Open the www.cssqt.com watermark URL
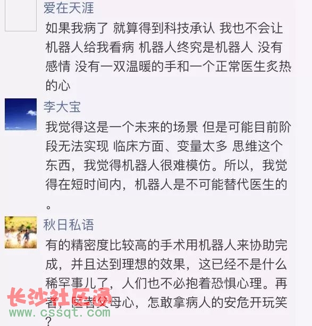Viewport: 312px width, 326px height. click(60, 313)
